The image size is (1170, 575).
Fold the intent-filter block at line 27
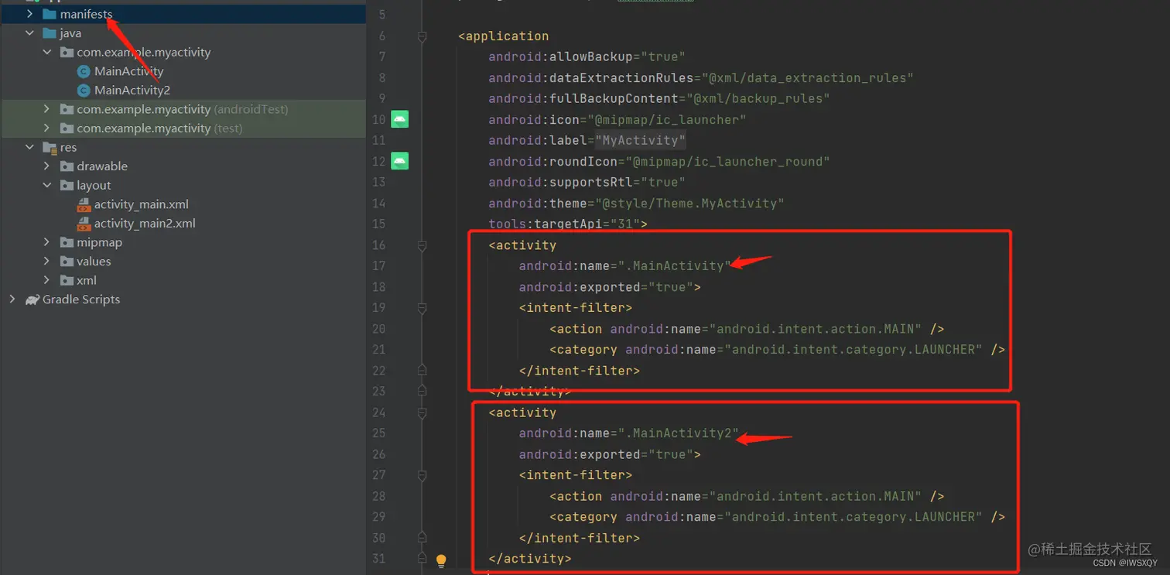422,475
